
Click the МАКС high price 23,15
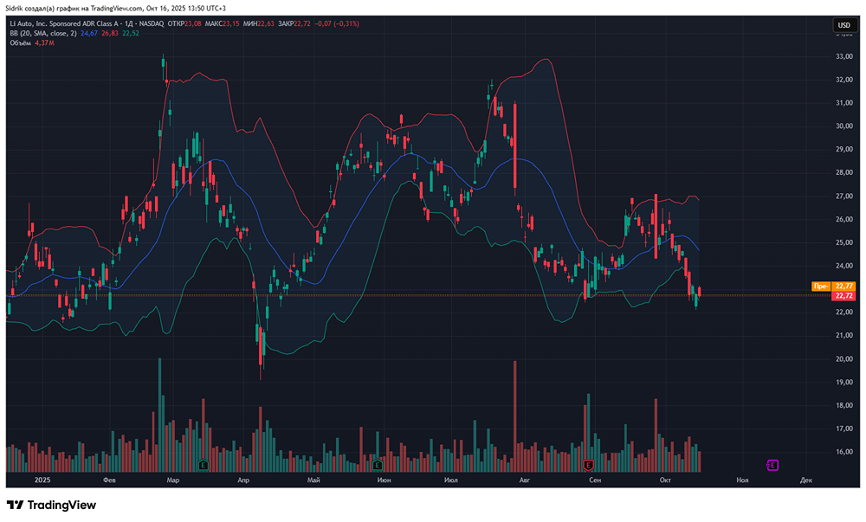click(231, 23)
